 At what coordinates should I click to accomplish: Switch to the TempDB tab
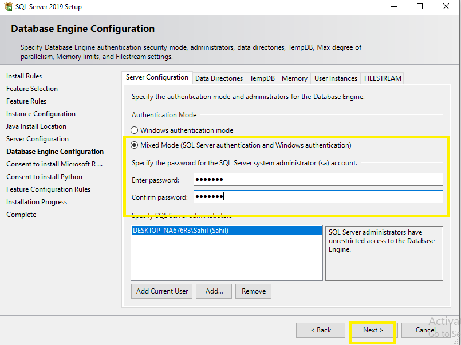[262, 78]
